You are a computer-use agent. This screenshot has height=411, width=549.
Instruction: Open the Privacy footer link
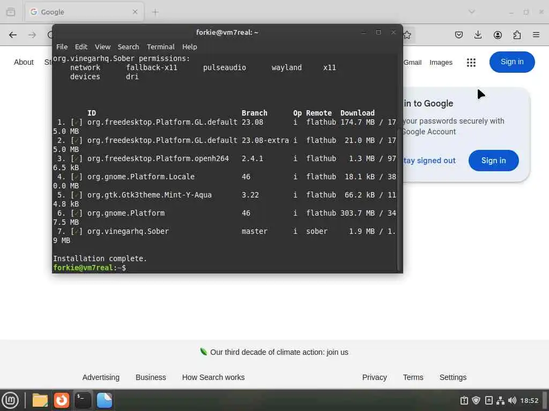374,377
